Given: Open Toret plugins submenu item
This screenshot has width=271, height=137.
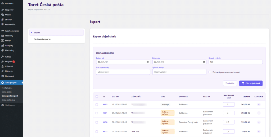Looking at the screenshot, I should (x=7, y=88).
